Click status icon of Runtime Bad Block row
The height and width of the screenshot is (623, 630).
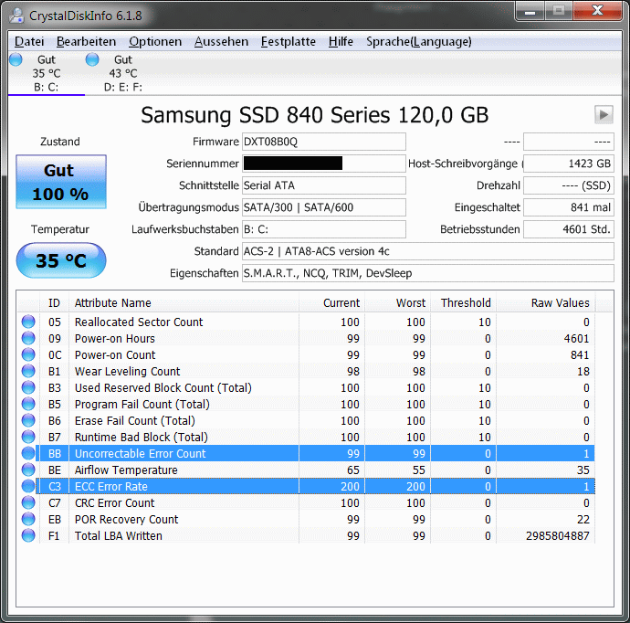coord(28,437)
